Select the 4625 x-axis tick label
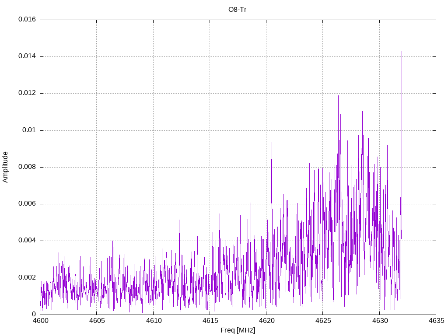This screenshot has height=336, width=448. (323, 321)
